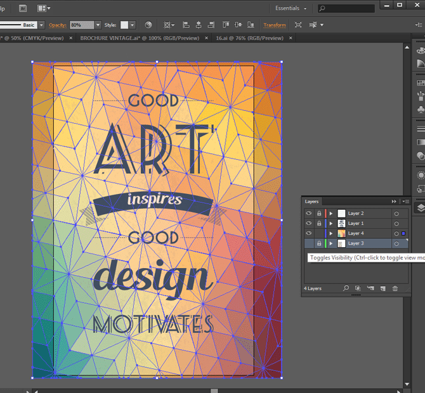Toggle visibility of Layer 4
The width and height of the screenshot is (425, 393).
(309, 234)
